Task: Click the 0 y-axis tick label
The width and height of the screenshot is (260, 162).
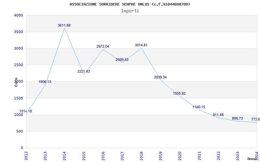Action: (x=22, y=148)
